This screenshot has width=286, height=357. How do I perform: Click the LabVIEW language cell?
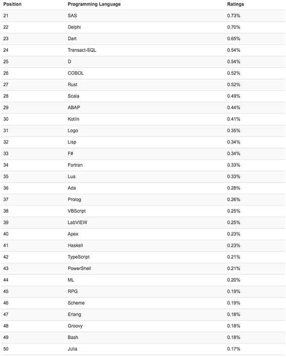point(77,222)
